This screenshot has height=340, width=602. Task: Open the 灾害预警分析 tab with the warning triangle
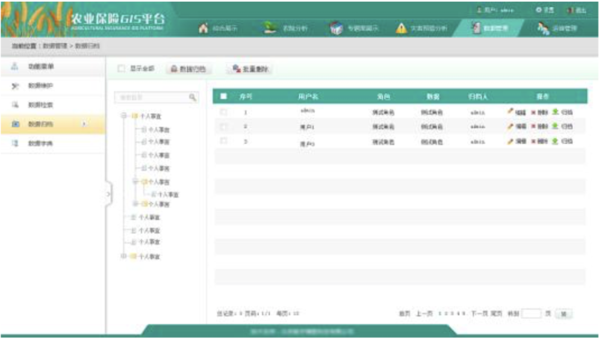(421, 28)
